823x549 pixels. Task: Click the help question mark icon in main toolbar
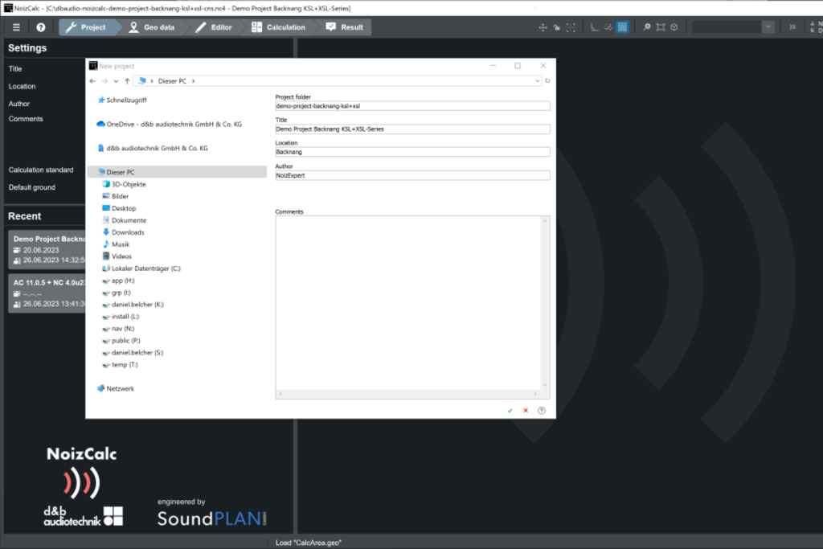pyautogui.click(x=40, y=27)
